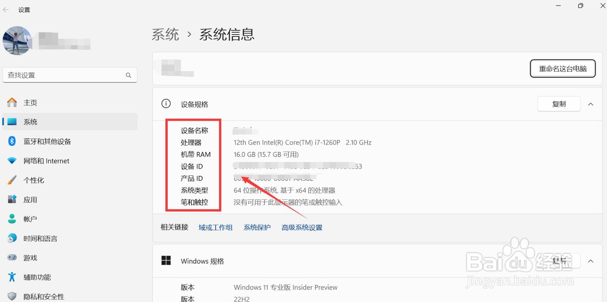This screenshot has width=607, height=302.
Task: Collapse the 设备规格 section chevron
Action: [591, 104]
